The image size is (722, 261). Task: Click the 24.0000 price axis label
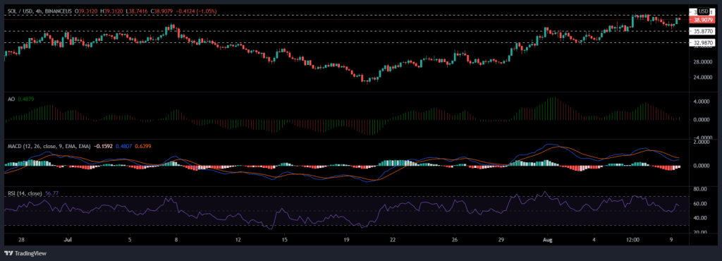point(704,78)
